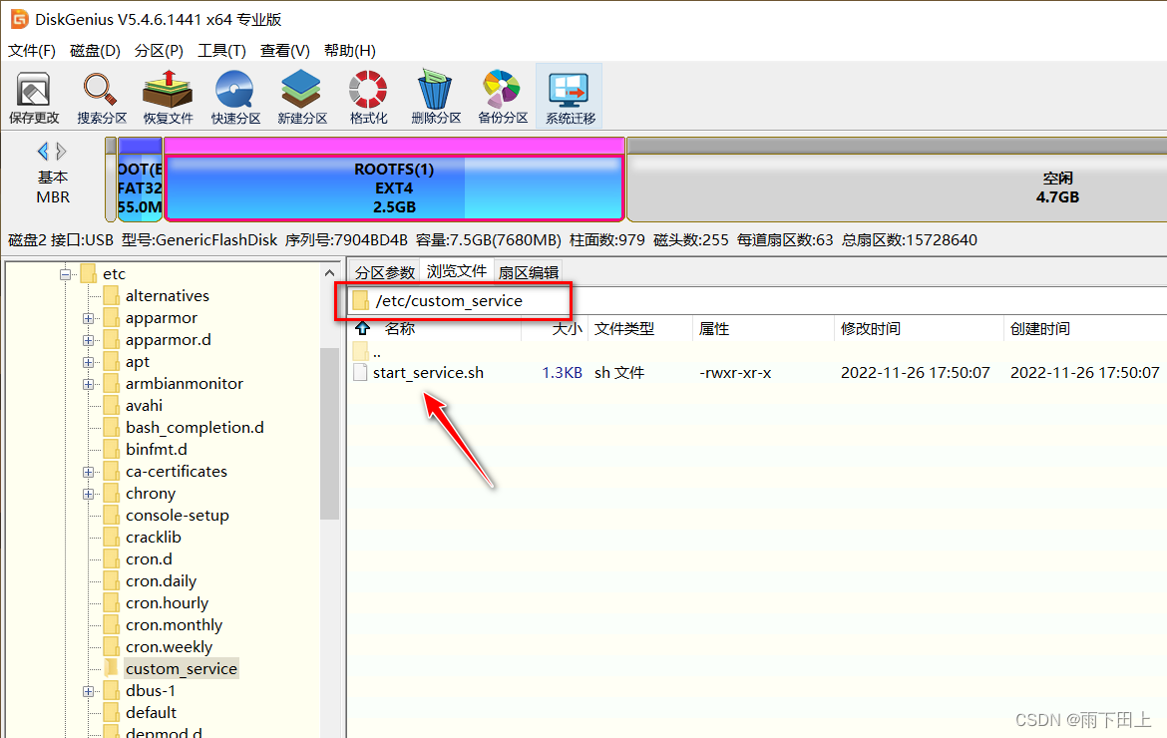
Task: Start the System Migration (系统迁移) tool
Action: click(x=570, y=97)
